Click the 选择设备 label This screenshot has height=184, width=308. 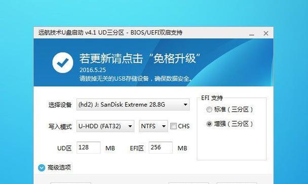click(60, 105)
